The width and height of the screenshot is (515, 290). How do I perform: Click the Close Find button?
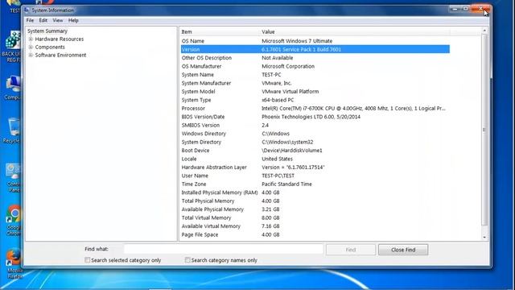click(x=403, y=250)
